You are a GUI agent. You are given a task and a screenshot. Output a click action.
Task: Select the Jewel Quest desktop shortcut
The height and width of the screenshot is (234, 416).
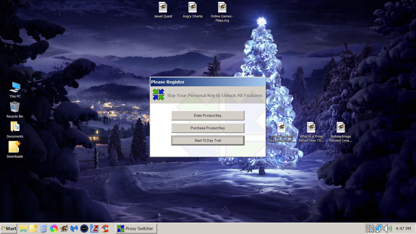coord(163,10)
